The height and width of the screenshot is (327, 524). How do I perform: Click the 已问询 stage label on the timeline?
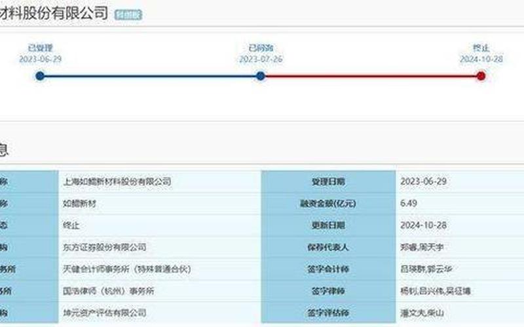pyautogui.click(x=261, y=48)
